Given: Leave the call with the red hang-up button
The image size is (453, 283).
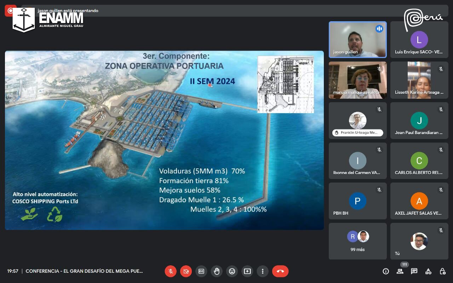Looking at the screenshot, I should (280, 271).
